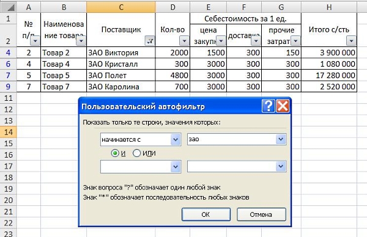Open the help question mark in dialog

[x=269, y=106]
